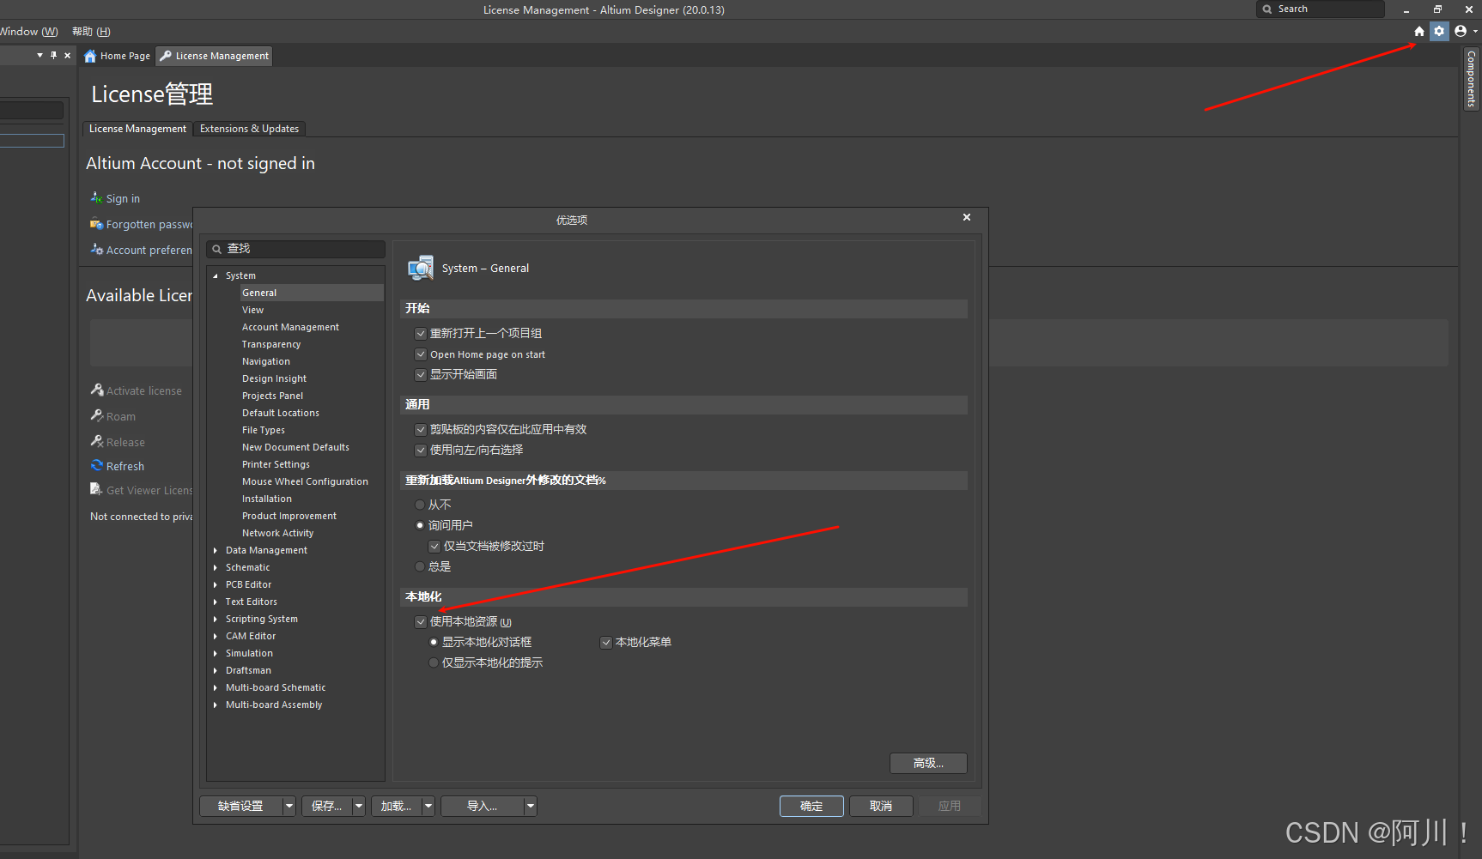Expand the Scripting System tree node
Viewport: 1482px width, 859px height.
coord(216,619)
